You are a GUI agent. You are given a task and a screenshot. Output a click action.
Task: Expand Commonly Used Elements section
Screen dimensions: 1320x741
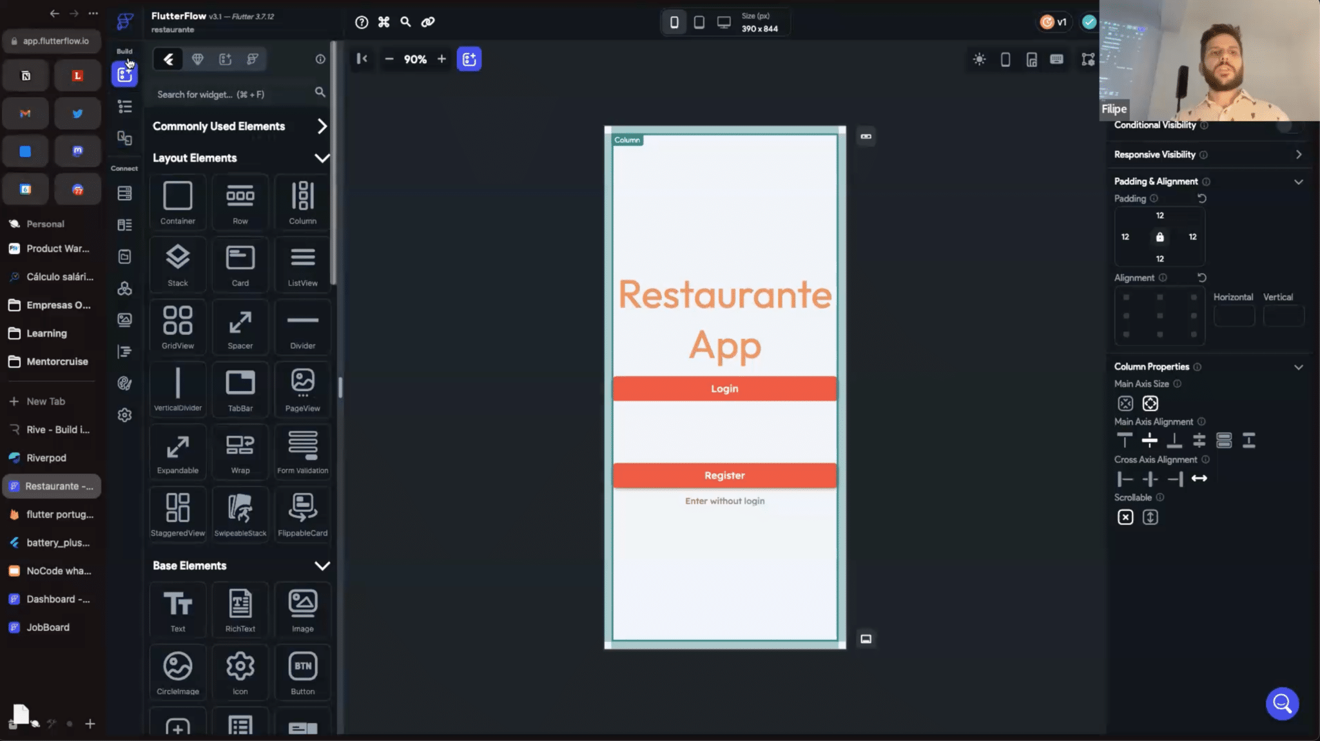pos(322,126)
